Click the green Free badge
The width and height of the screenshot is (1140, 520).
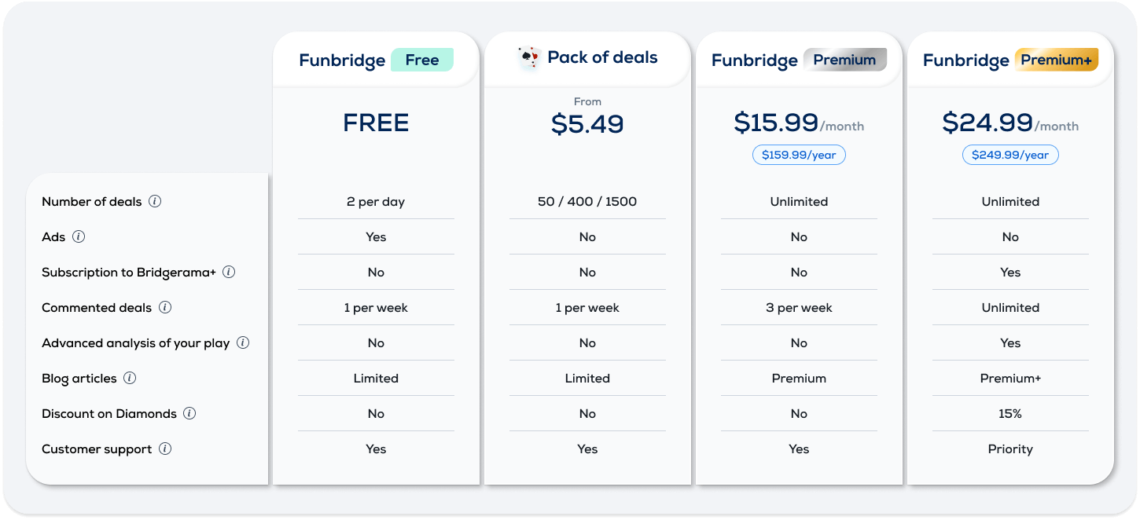pos(422,60)
